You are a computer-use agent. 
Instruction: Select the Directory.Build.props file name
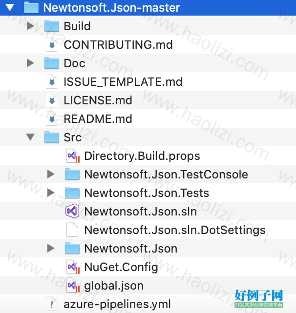point(142,156)
